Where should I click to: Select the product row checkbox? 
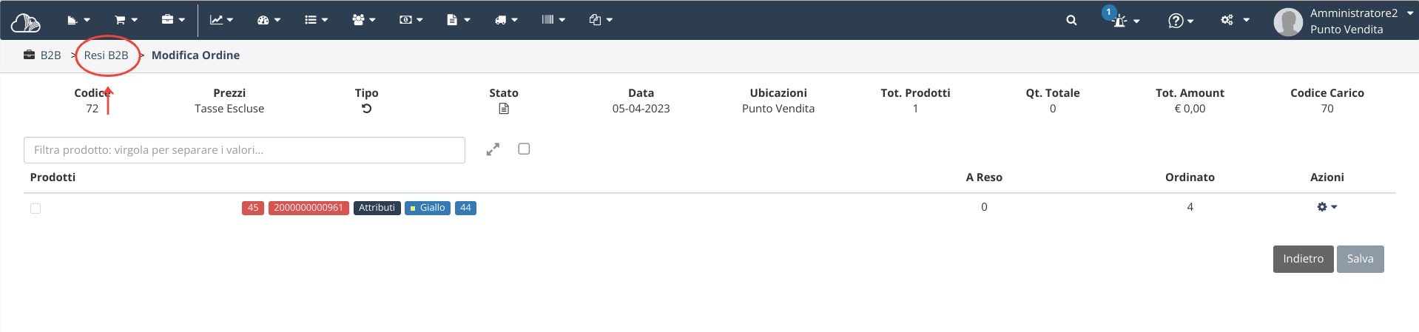36,209
